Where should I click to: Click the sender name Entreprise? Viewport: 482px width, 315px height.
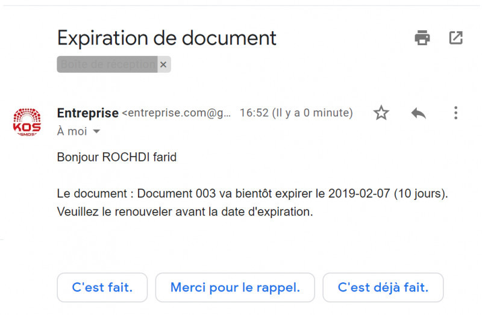pos(87,113)
